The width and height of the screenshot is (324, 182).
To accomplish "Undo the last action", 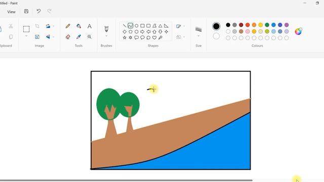I will coord(38,11).
